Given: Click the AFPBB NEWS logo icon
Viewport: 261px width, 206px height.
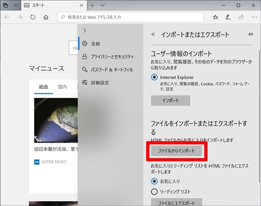Looking at the screenshot, I should [37, 162].
